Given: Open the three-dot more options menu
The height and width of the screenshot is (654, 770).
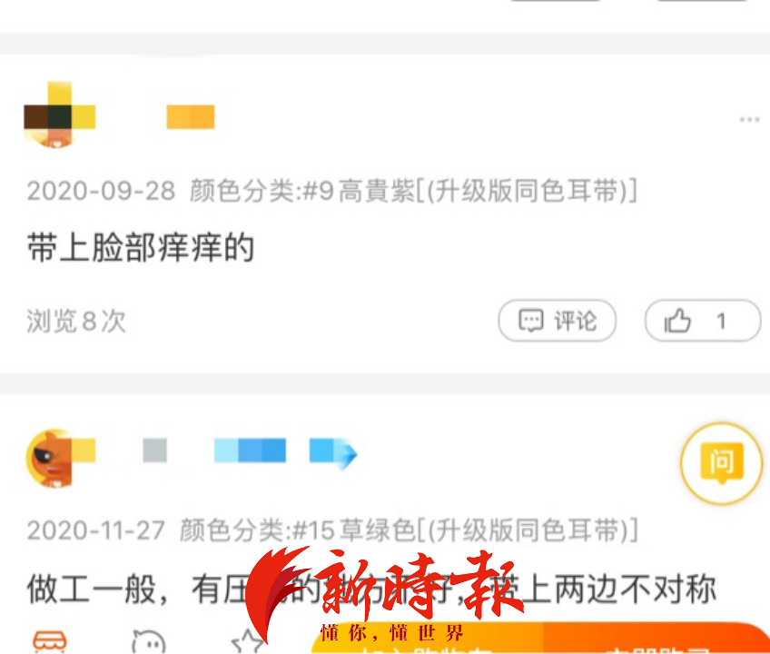Looking at the screenshot, I should [x=749, y=119].
